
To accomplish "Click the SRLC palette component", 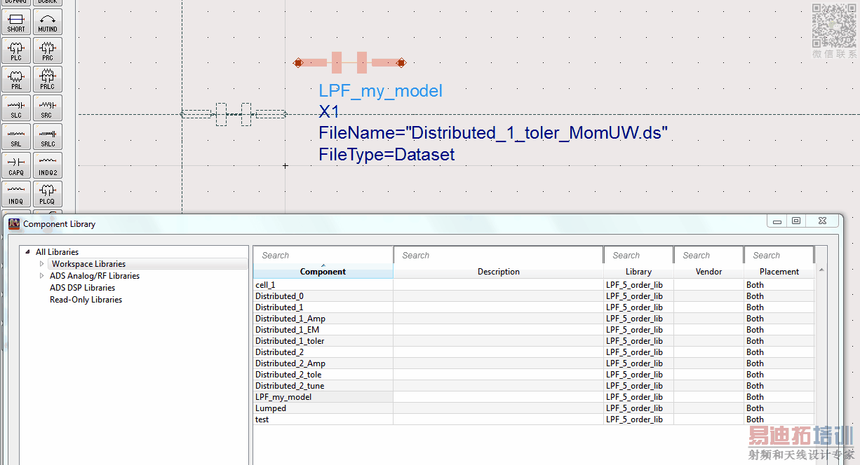I will coord(48,137).
